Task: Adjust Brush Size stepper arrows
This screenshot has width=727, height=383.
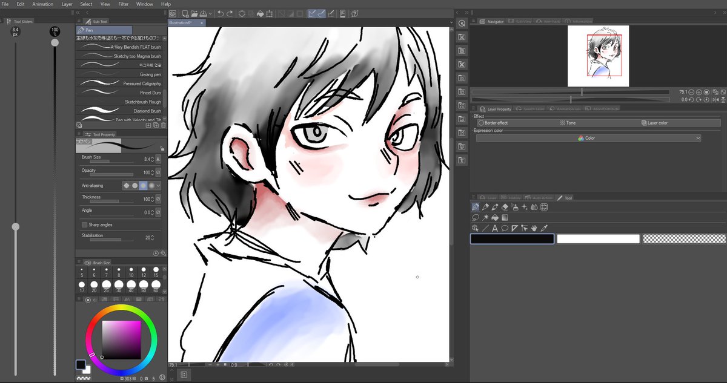Action: [152, 159]
